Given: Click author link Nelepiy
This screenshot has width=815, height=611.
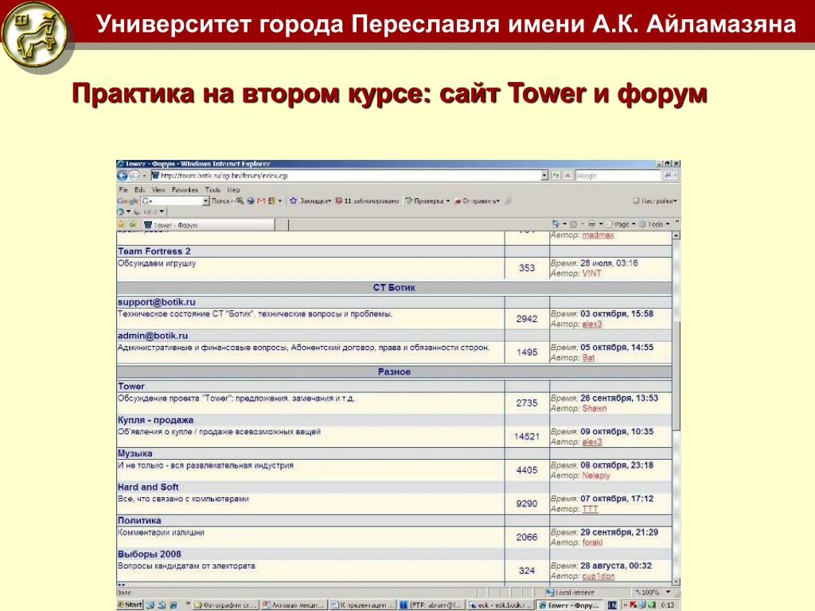Looking at the screenshot, I should click(x=596, y=476).
